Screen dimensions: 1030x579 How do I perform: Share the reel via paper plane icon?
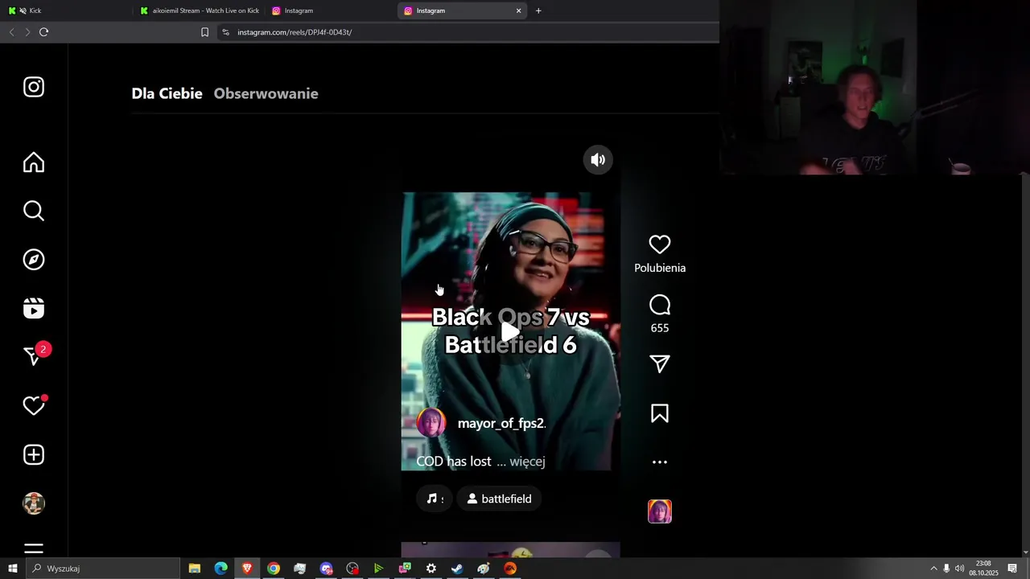coord(660,364)
